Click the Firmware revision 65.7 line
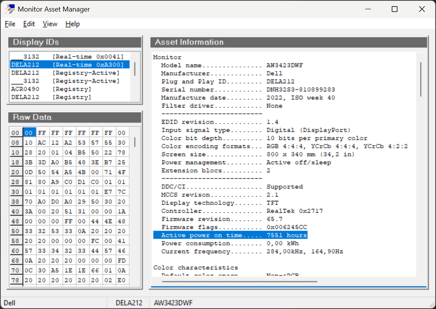436x309 pixels. click(x=221, y=219)
